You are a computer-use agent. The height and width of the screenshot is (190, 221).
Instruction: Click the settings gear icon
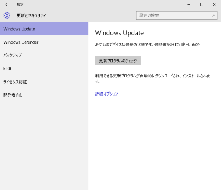tap(7, 15)
